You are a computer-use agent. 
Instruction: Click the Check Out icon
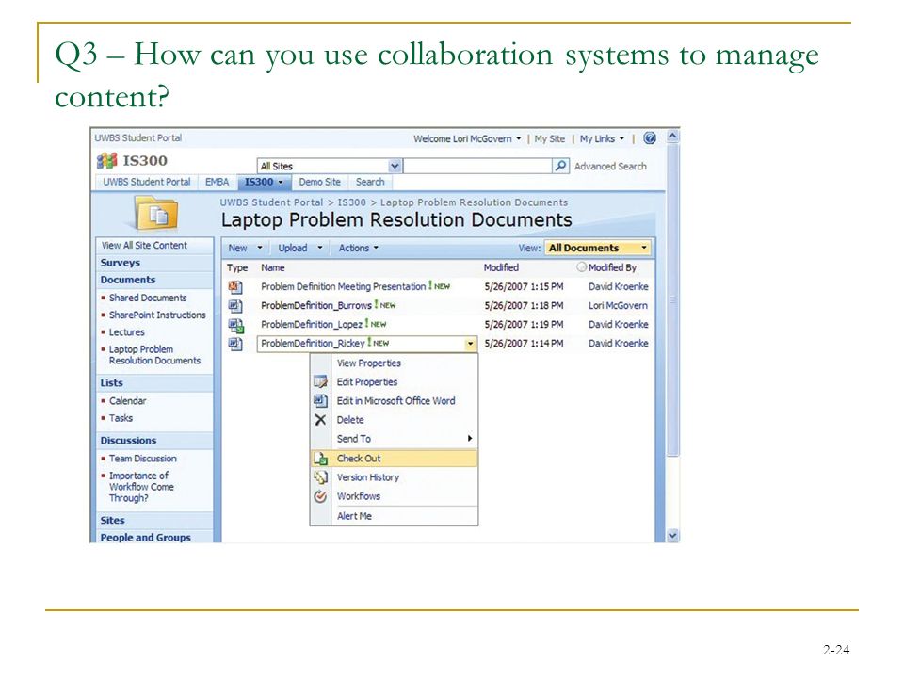[x=320, y=459]
